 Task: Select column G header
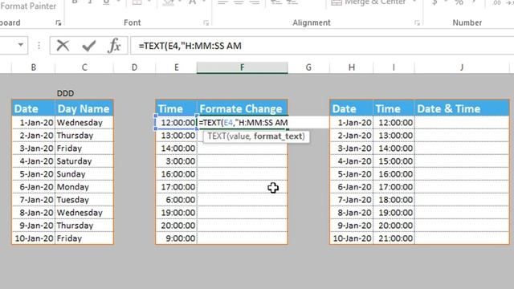coord(308,67)
